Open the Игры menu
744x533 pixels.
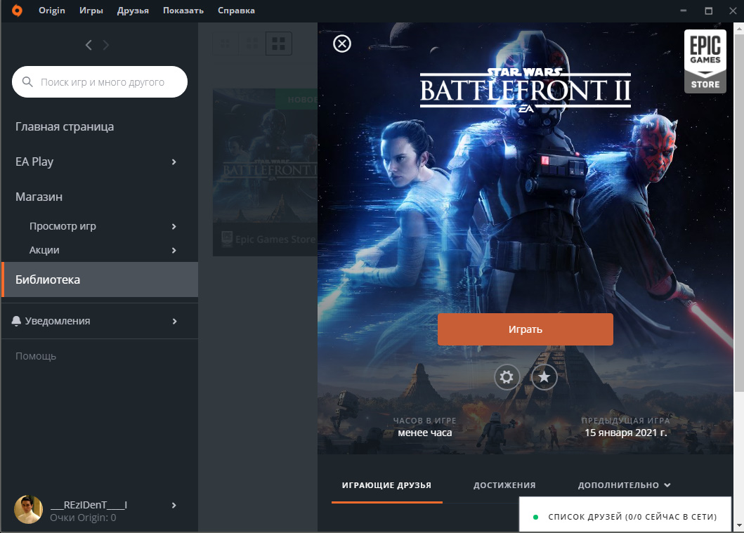91,11
